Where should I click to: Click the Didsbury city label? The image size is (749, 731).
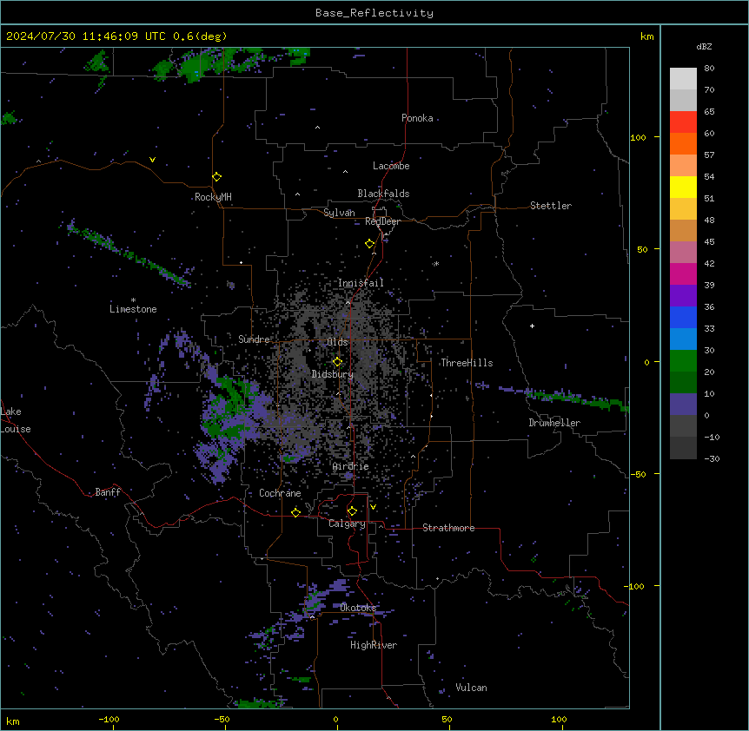tap(333, 374)
